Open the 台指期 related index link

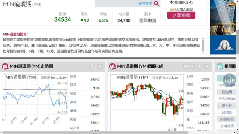coord(227,112)
